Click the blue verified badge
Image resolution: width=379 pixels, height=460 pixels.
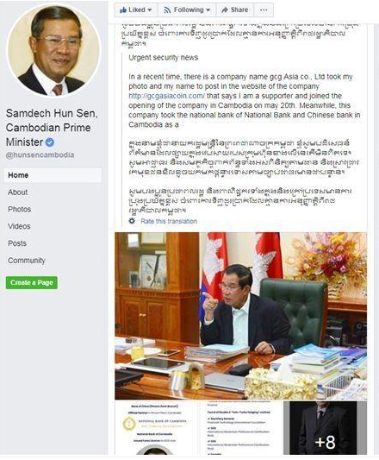point(50,142)
